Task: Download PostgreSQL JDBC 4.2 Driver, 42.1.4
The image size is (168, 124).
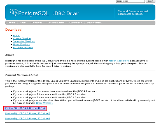Action: (x=25, y=108)
